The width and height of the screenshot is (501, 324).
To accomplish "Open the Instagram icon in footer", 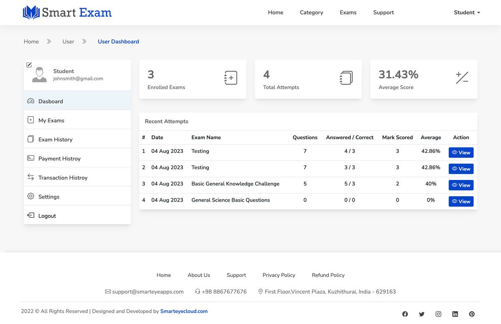I will [x=438, y=314].
